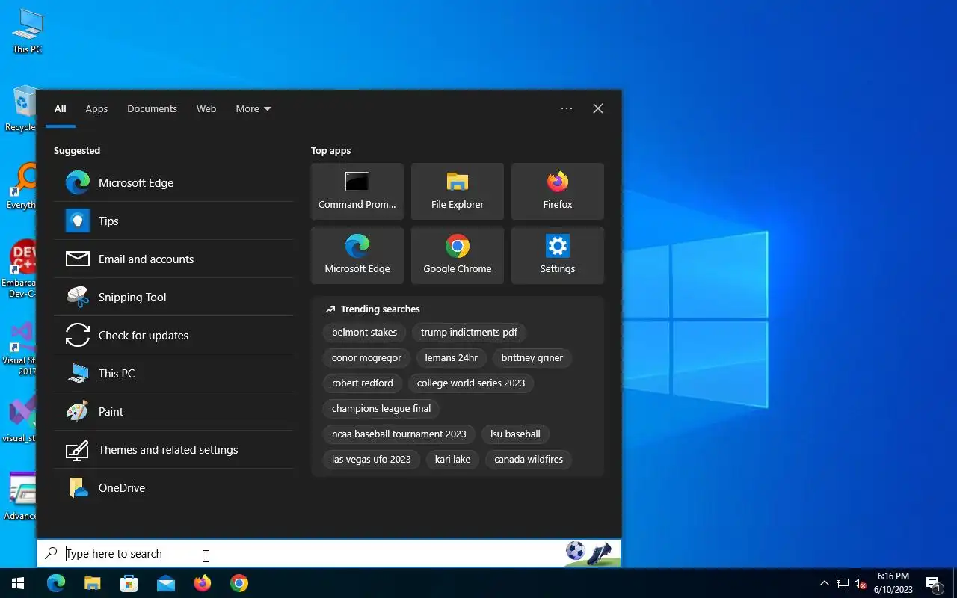Open Settings top app tile
Screen dimensions: 957x598
(x=558, y=256)
